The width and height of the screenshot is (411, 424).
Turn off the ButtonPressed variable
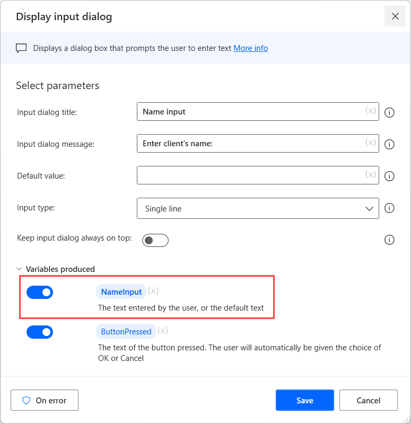pos(40,332)
